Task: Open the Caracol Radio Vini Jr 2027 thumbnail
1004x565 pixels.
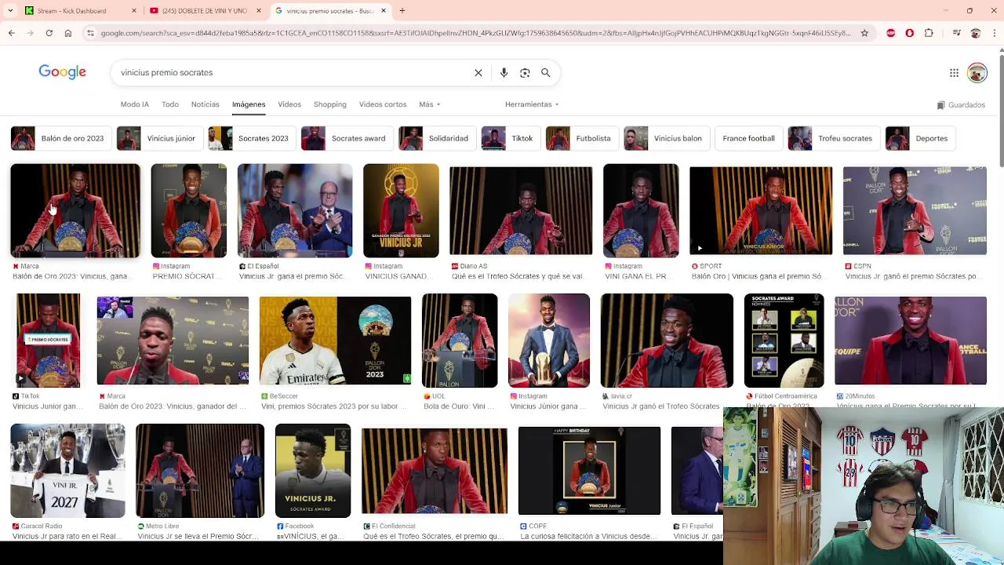Action: (x=67, y=471)
